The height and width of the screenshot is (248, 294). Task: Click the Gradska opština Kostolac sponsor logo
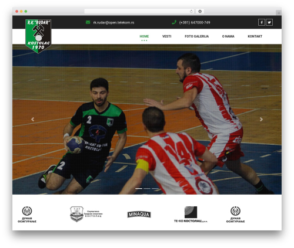(x=86, y=214)
